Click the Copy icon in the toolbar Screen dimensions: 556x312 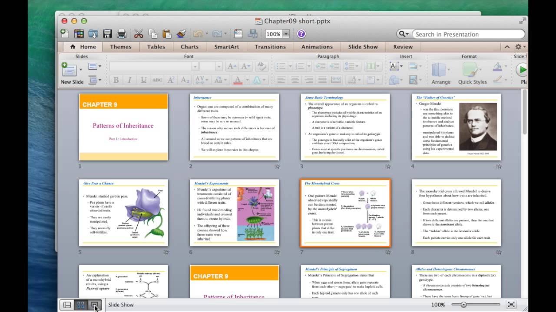tap(152, 34)
